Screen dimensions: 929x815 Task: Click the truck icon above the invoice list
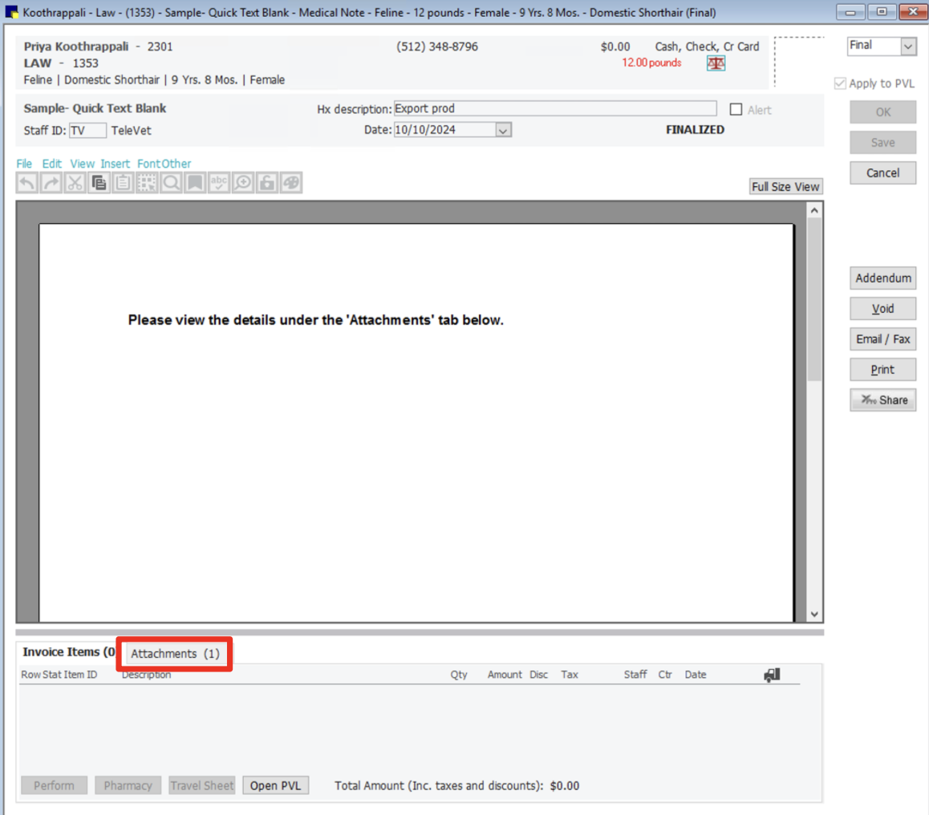point(772,675)
